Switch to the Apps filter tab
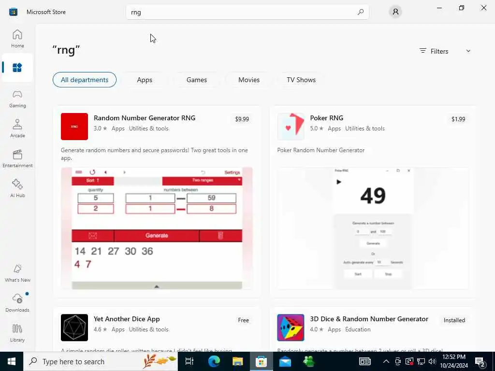Viewport: 495px width, 371px height. (x=145, y=80)
